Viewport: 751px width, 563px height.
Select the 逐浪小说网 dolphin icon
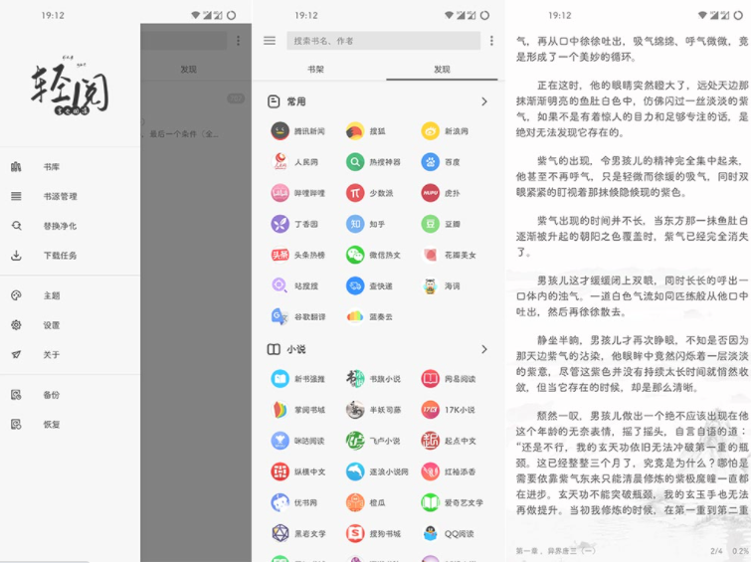pos(355,471)
